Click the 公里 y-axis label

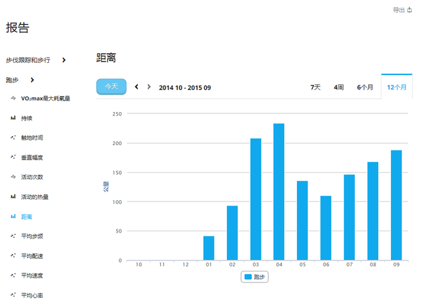pyautogui.click(x=106, y=187)
